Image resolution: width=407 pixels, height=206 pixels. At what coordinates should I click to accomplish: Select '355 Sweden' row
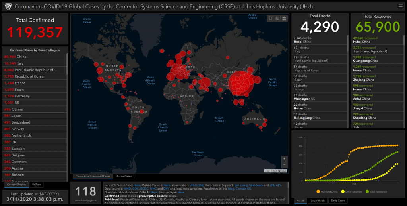point(34,149)
